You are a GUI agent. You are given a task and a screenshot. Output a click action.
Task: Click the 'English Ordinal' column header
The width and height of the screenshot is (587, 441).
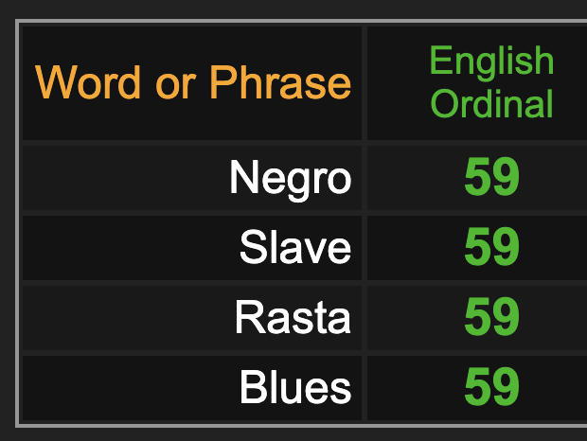pos(477,83)
